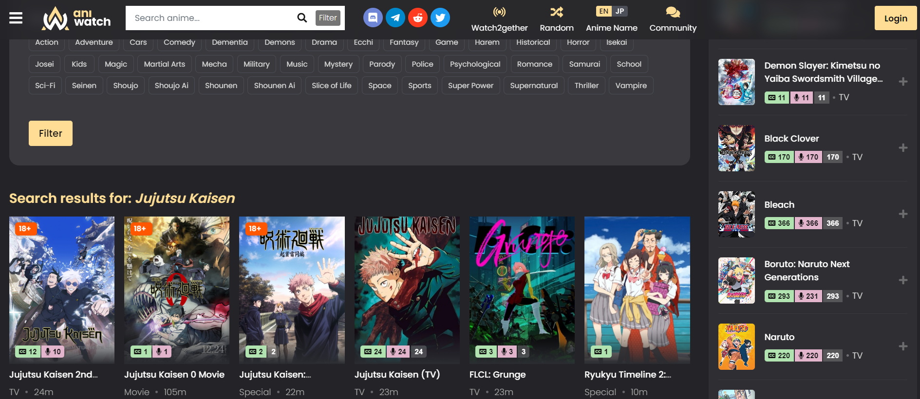
Task: Open Watch2gether from the header
Action: [499, 19]
